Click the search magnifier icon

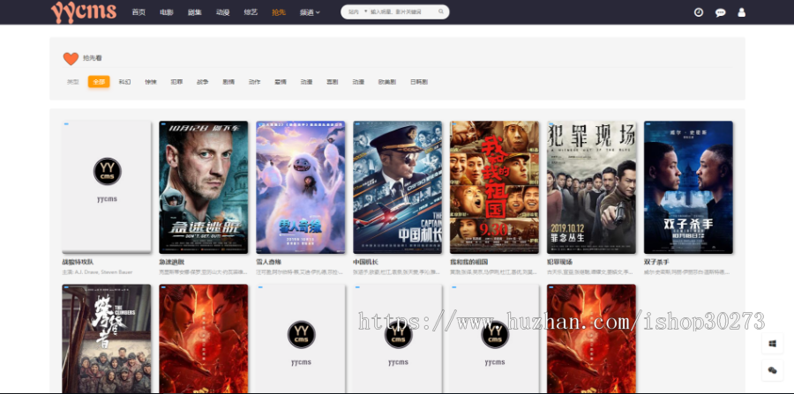[441, 11]
